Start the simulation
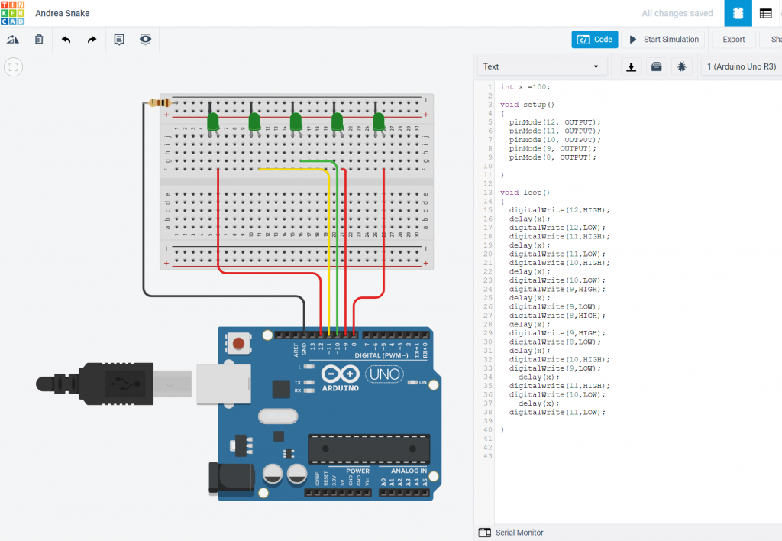 click(664, 40)
